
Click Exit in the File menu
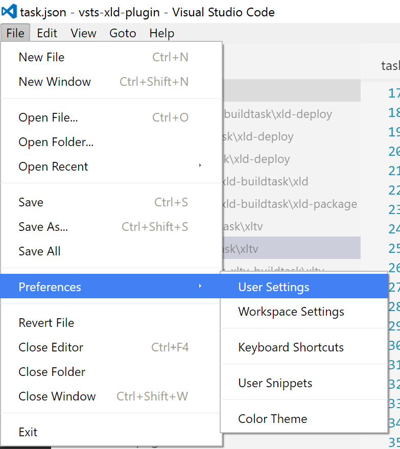point(111,432)
